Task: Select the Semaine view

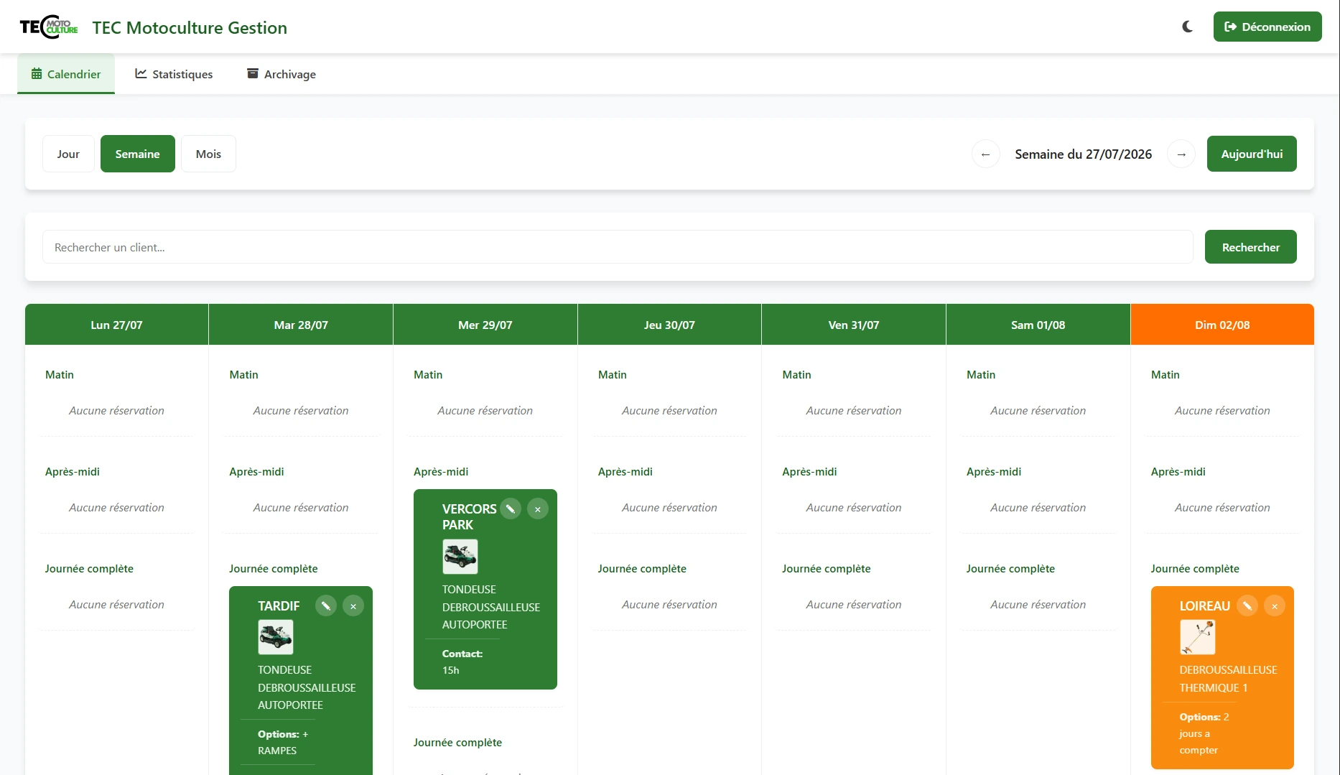Action: pyautogui.click(x=138, y=154)
